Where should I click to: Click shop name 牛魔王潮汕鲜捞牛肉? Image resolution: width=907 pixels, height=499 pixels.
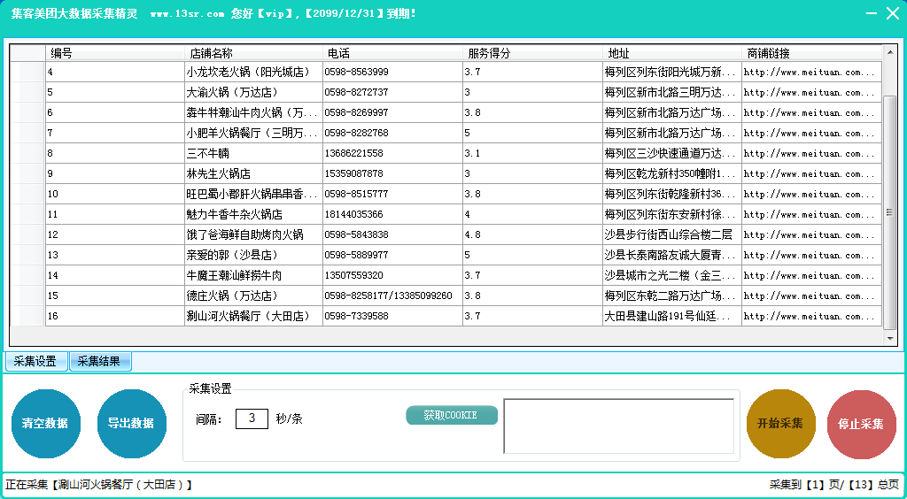coord(234,275)
